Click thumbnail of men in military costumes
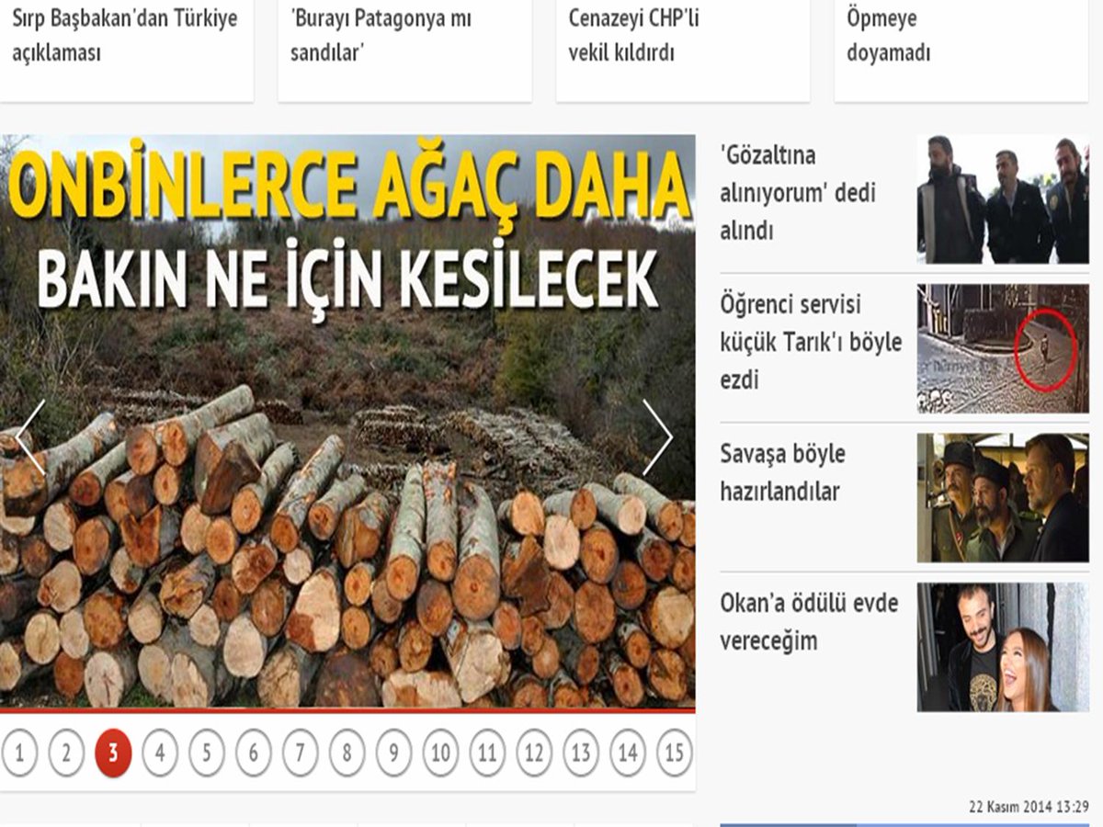This screenshot has width=1103, height=827. click(1003, 498)
